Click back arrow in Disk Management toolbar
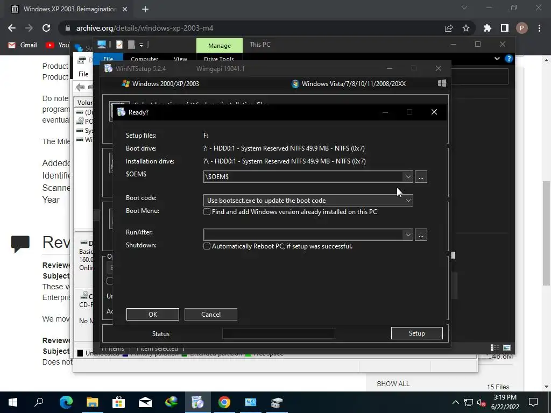Image resolution: width=551 pixels, height=413 pixels. [80, 87]
